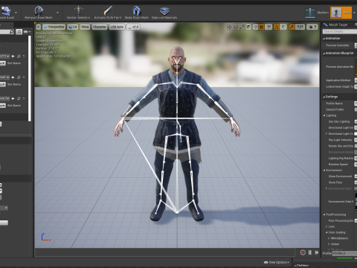The height and width of the screenshot is (268, 357).
Task: Switch to Skeleton editing mode icon
Action: point(310,13)
